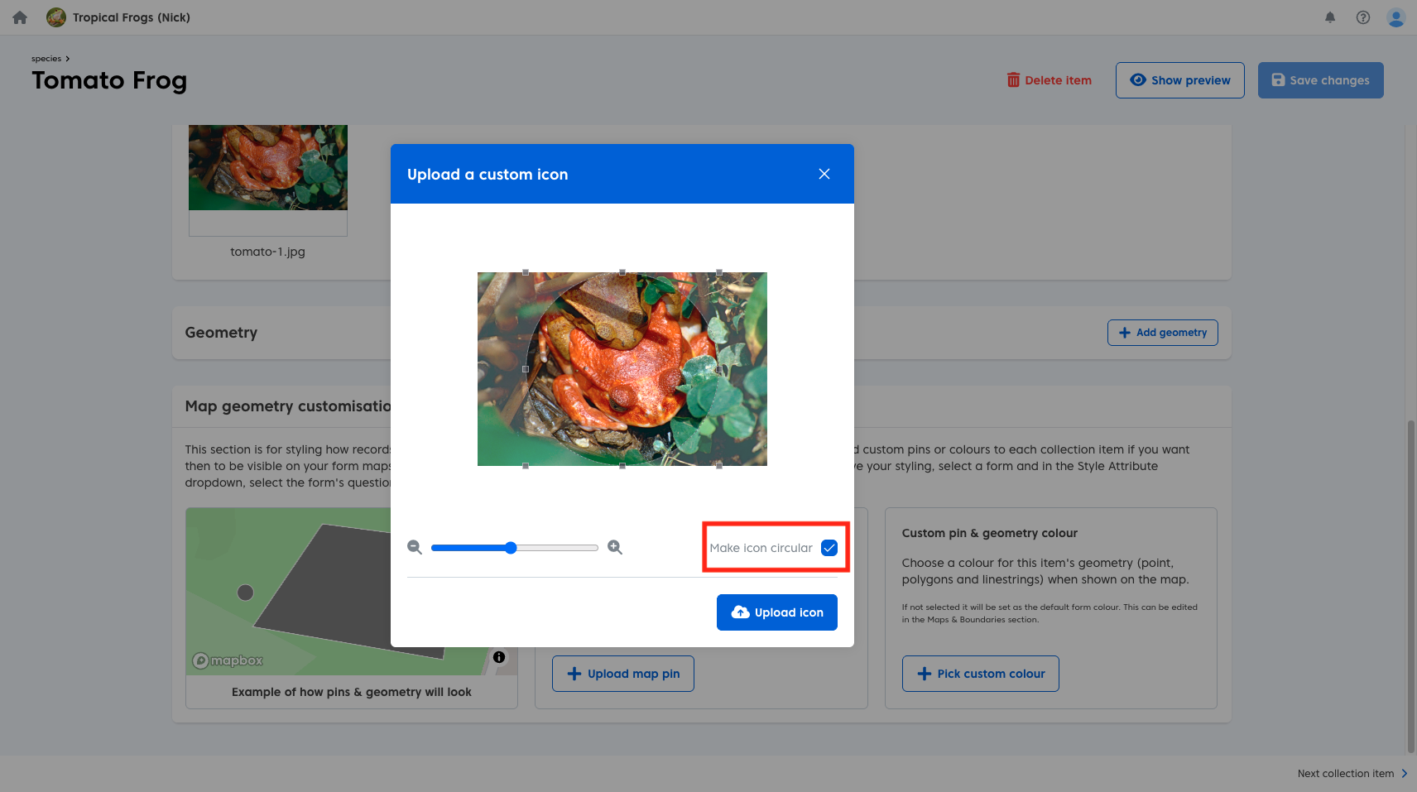Screen dimensions: 1417x792
Task: Click the Tropical Frogs project logo
Action: click(56, 17)
